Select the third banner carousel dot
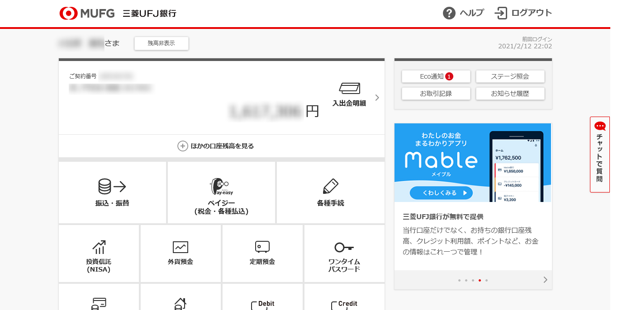This screenshot has width=618, height=310. pos(473,280)
